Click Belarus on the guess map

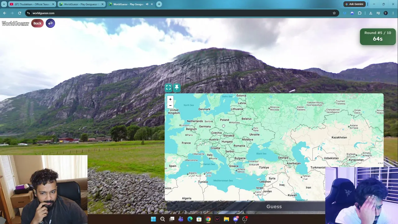coord(247,119)
